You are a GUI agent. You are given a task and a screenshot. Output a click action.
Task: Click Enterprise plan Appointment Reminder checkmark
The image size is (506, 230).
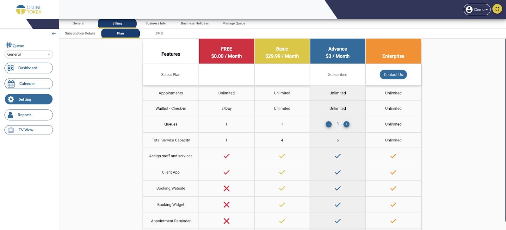pos(393,221)
